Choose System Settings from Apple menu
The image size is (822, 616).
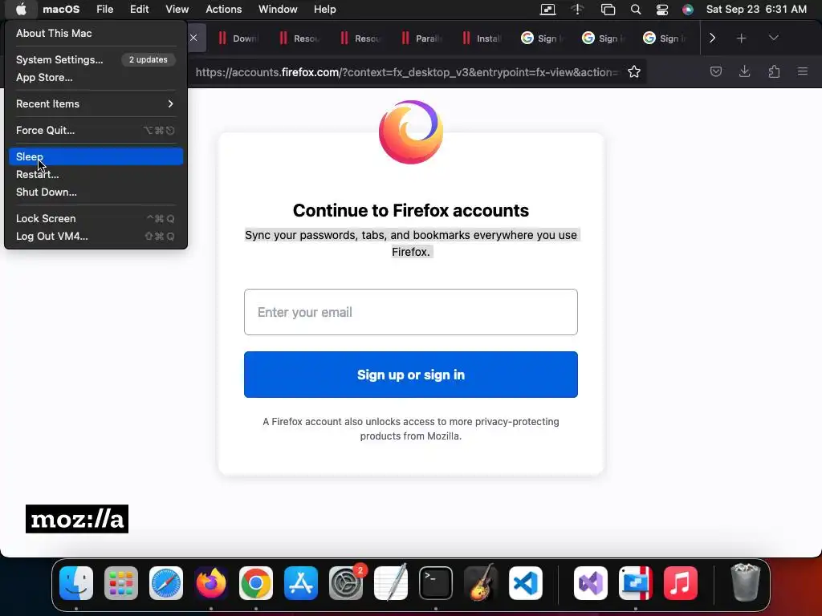click(x=96, y=59)
